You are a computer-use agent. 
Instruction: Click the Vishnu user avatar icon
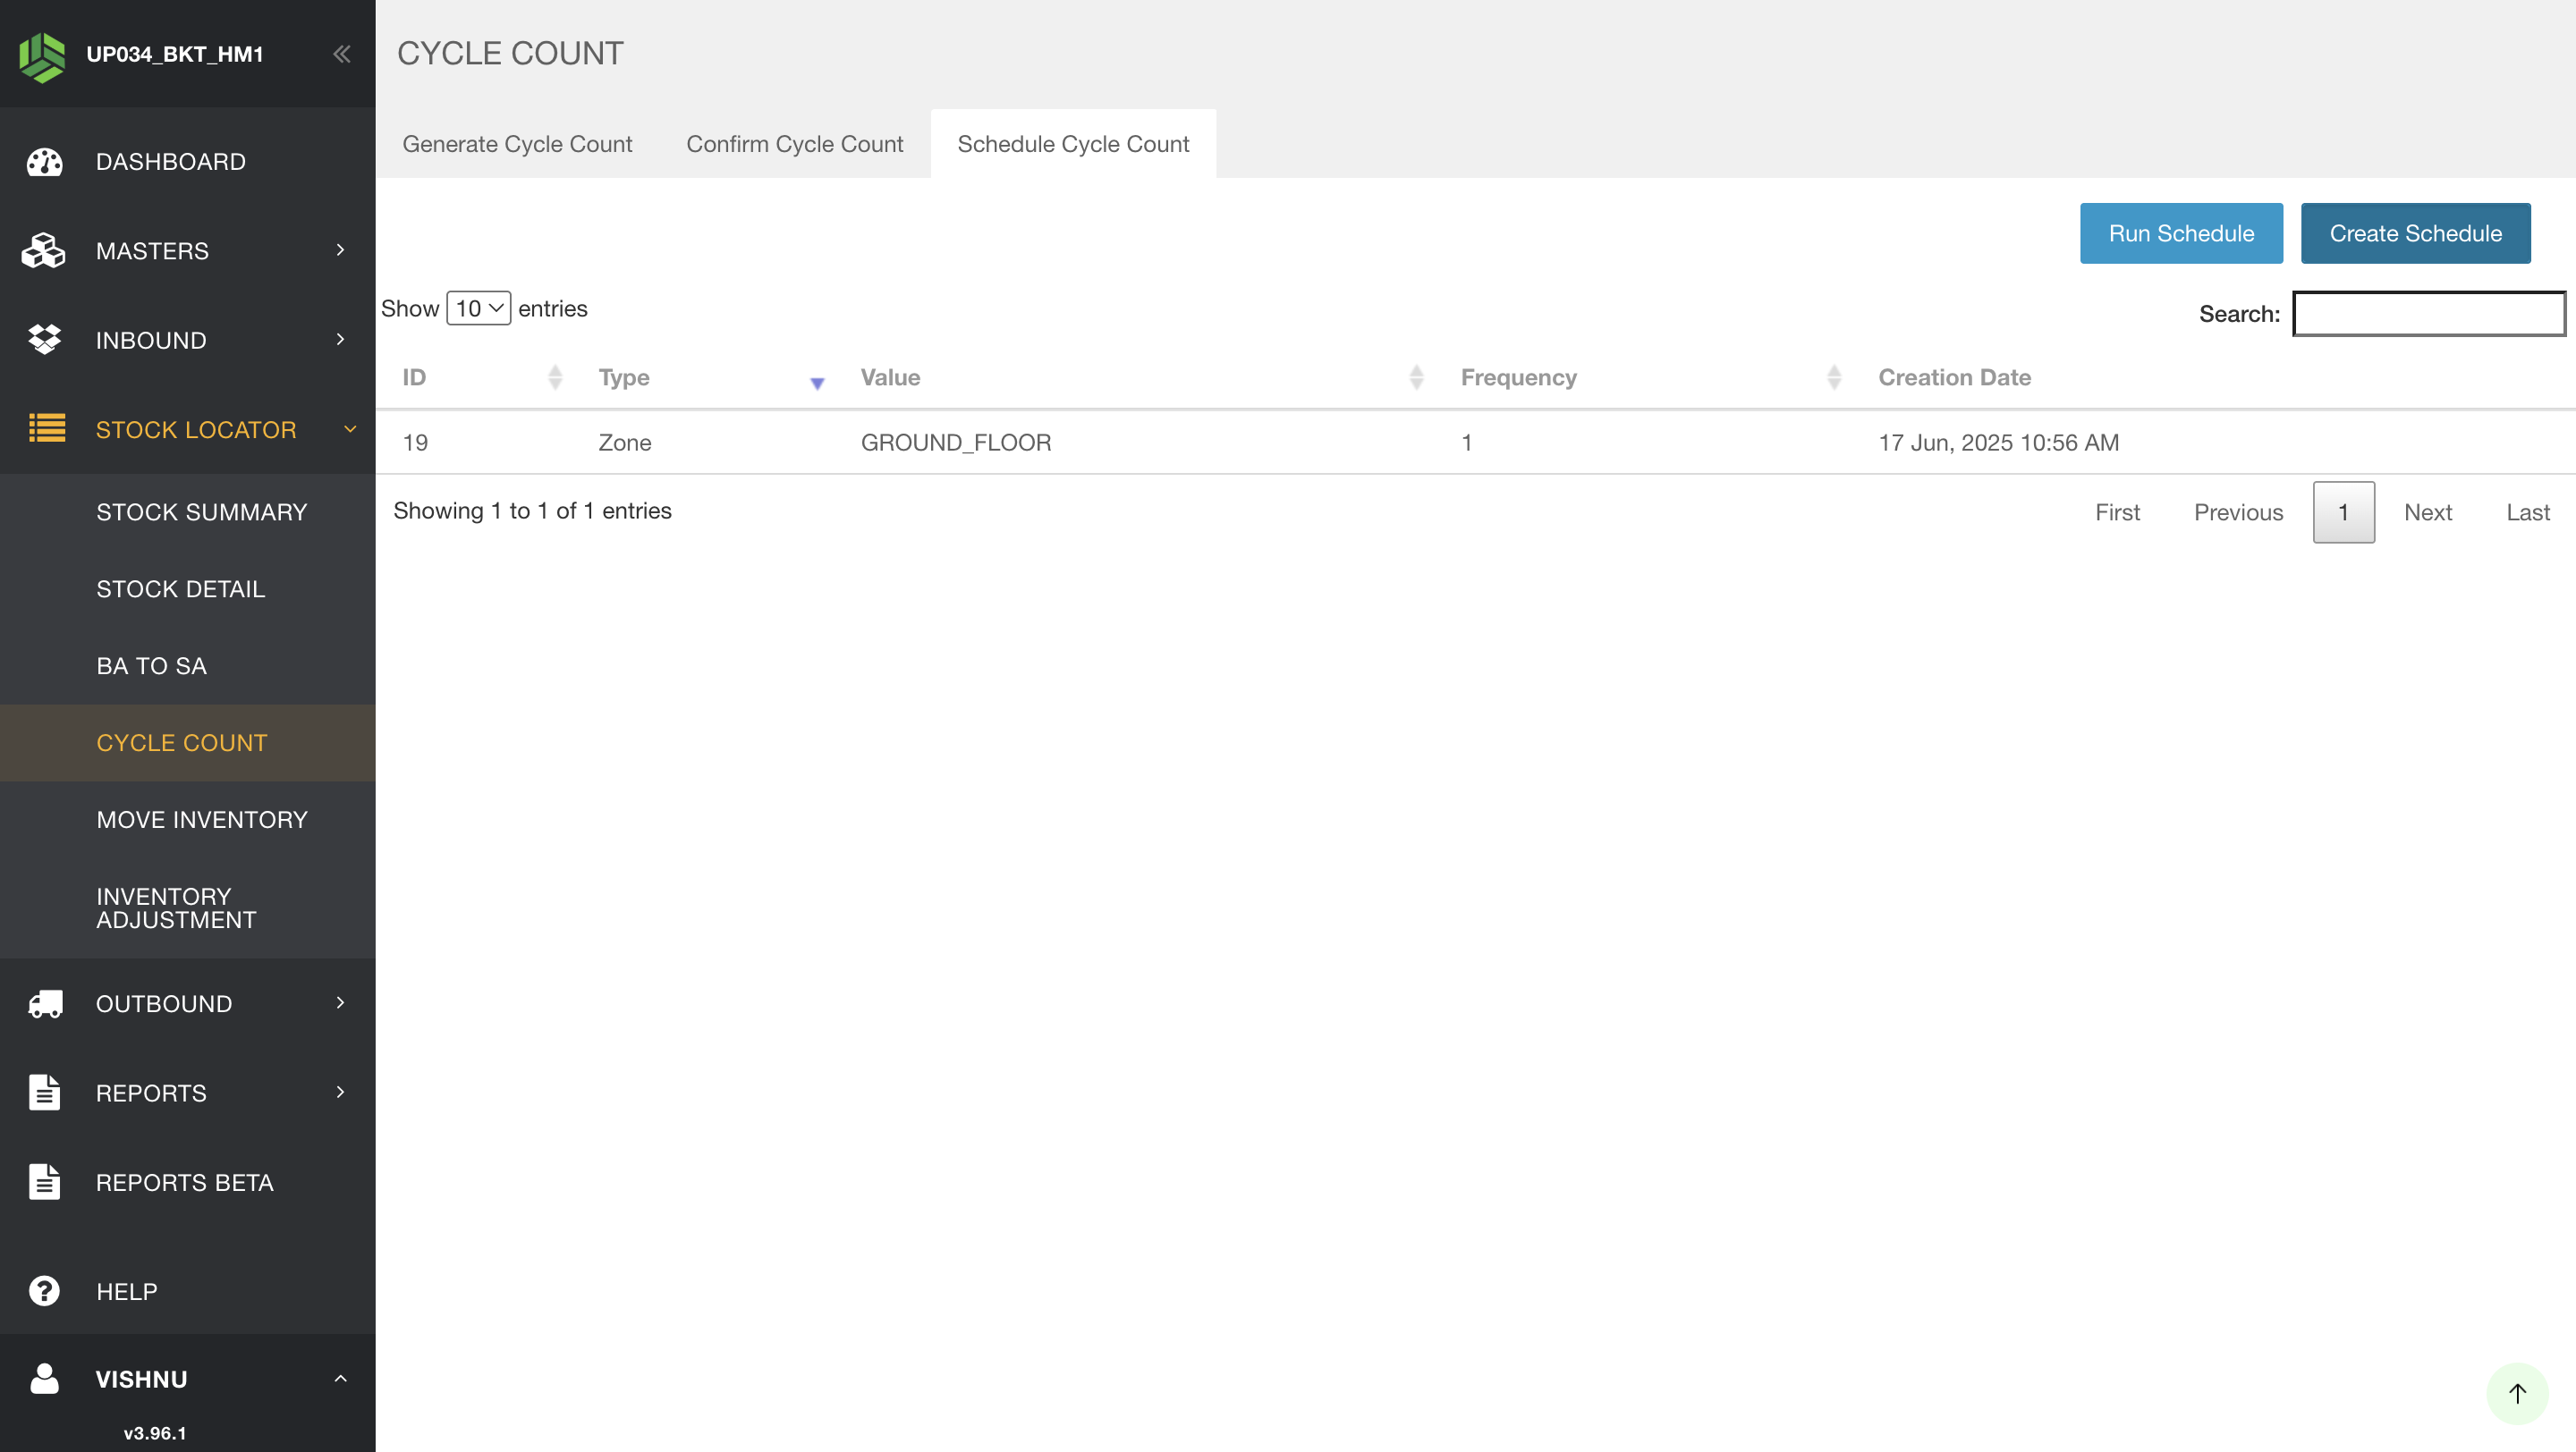tap(44, 1379)
